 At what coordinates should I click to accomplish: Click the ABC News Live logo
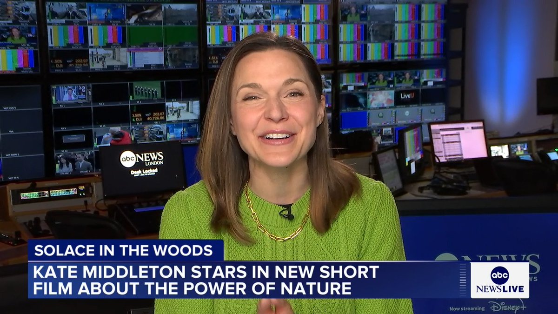click(499, 280)
